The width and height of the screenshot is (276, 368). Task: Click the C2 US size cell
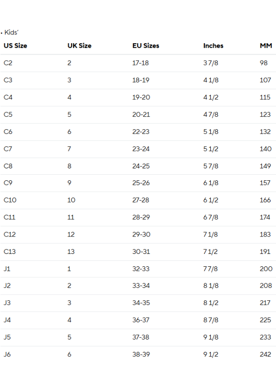point(8,63)
